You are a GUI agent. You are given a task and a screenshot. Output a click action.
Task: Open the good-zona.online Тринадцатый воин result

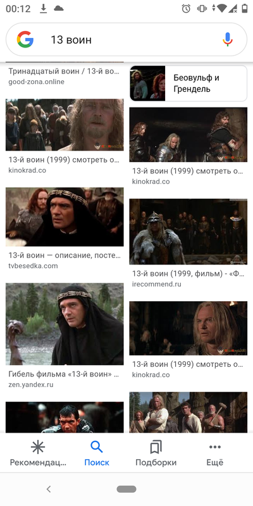coord(65,76)
